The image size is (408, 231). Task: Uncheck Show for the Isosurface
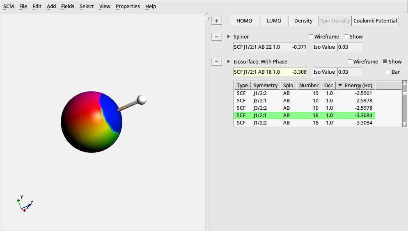(385, 62)
